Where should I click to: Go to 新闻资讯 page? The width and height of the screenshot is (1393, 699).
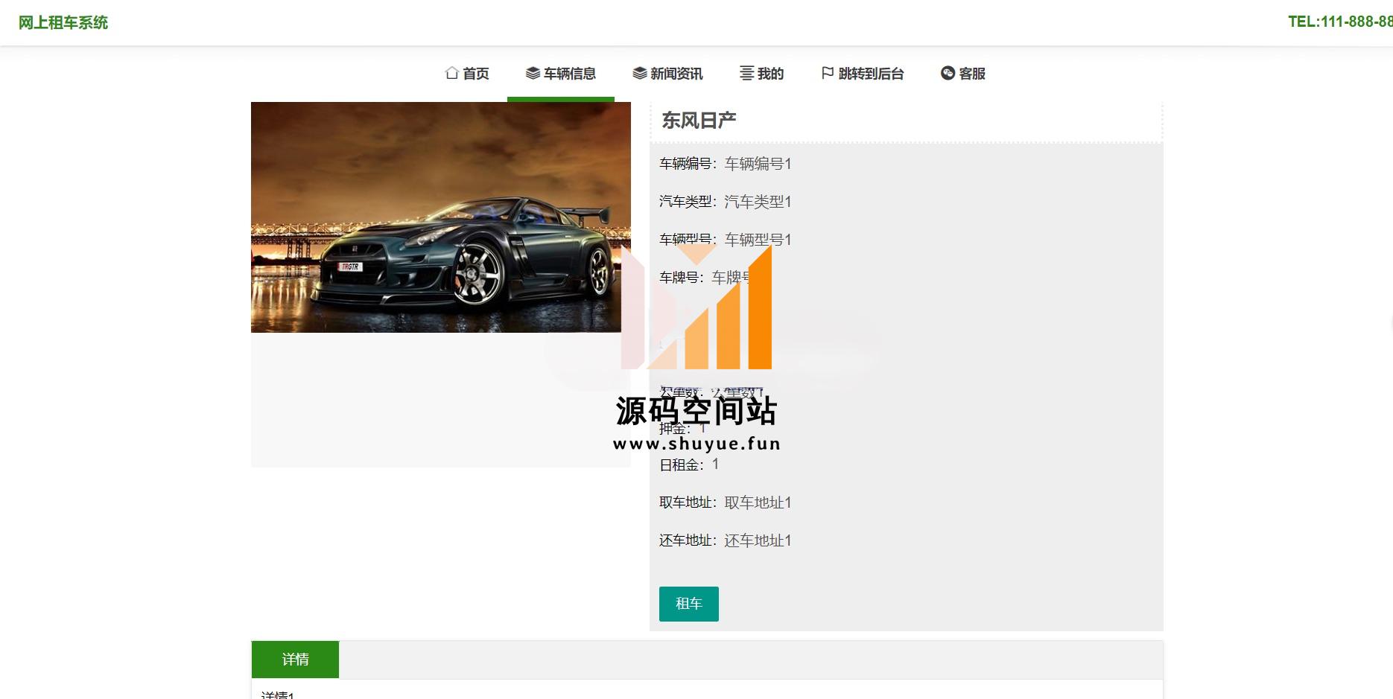[x=667, y=73]
